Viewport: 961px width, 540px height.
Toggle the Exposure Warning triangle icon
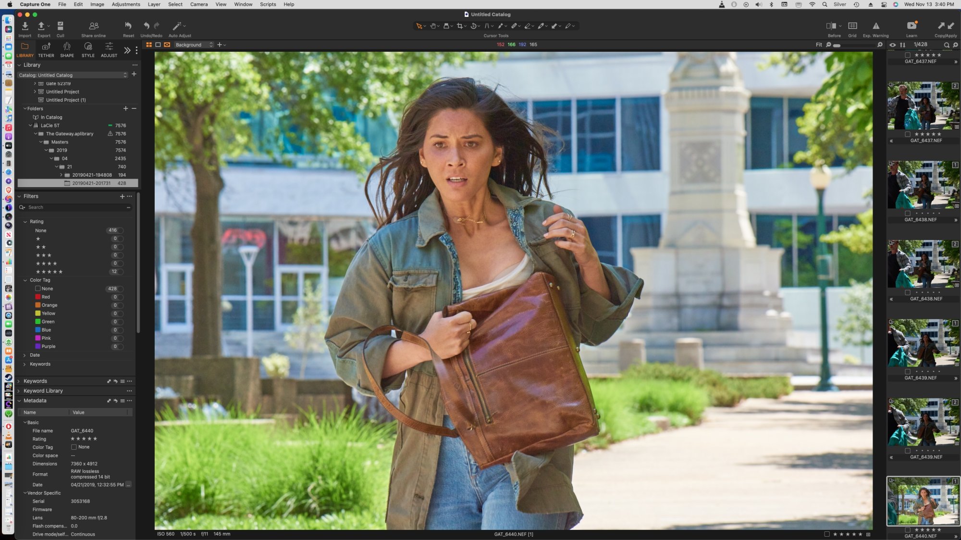pos(876,26)
